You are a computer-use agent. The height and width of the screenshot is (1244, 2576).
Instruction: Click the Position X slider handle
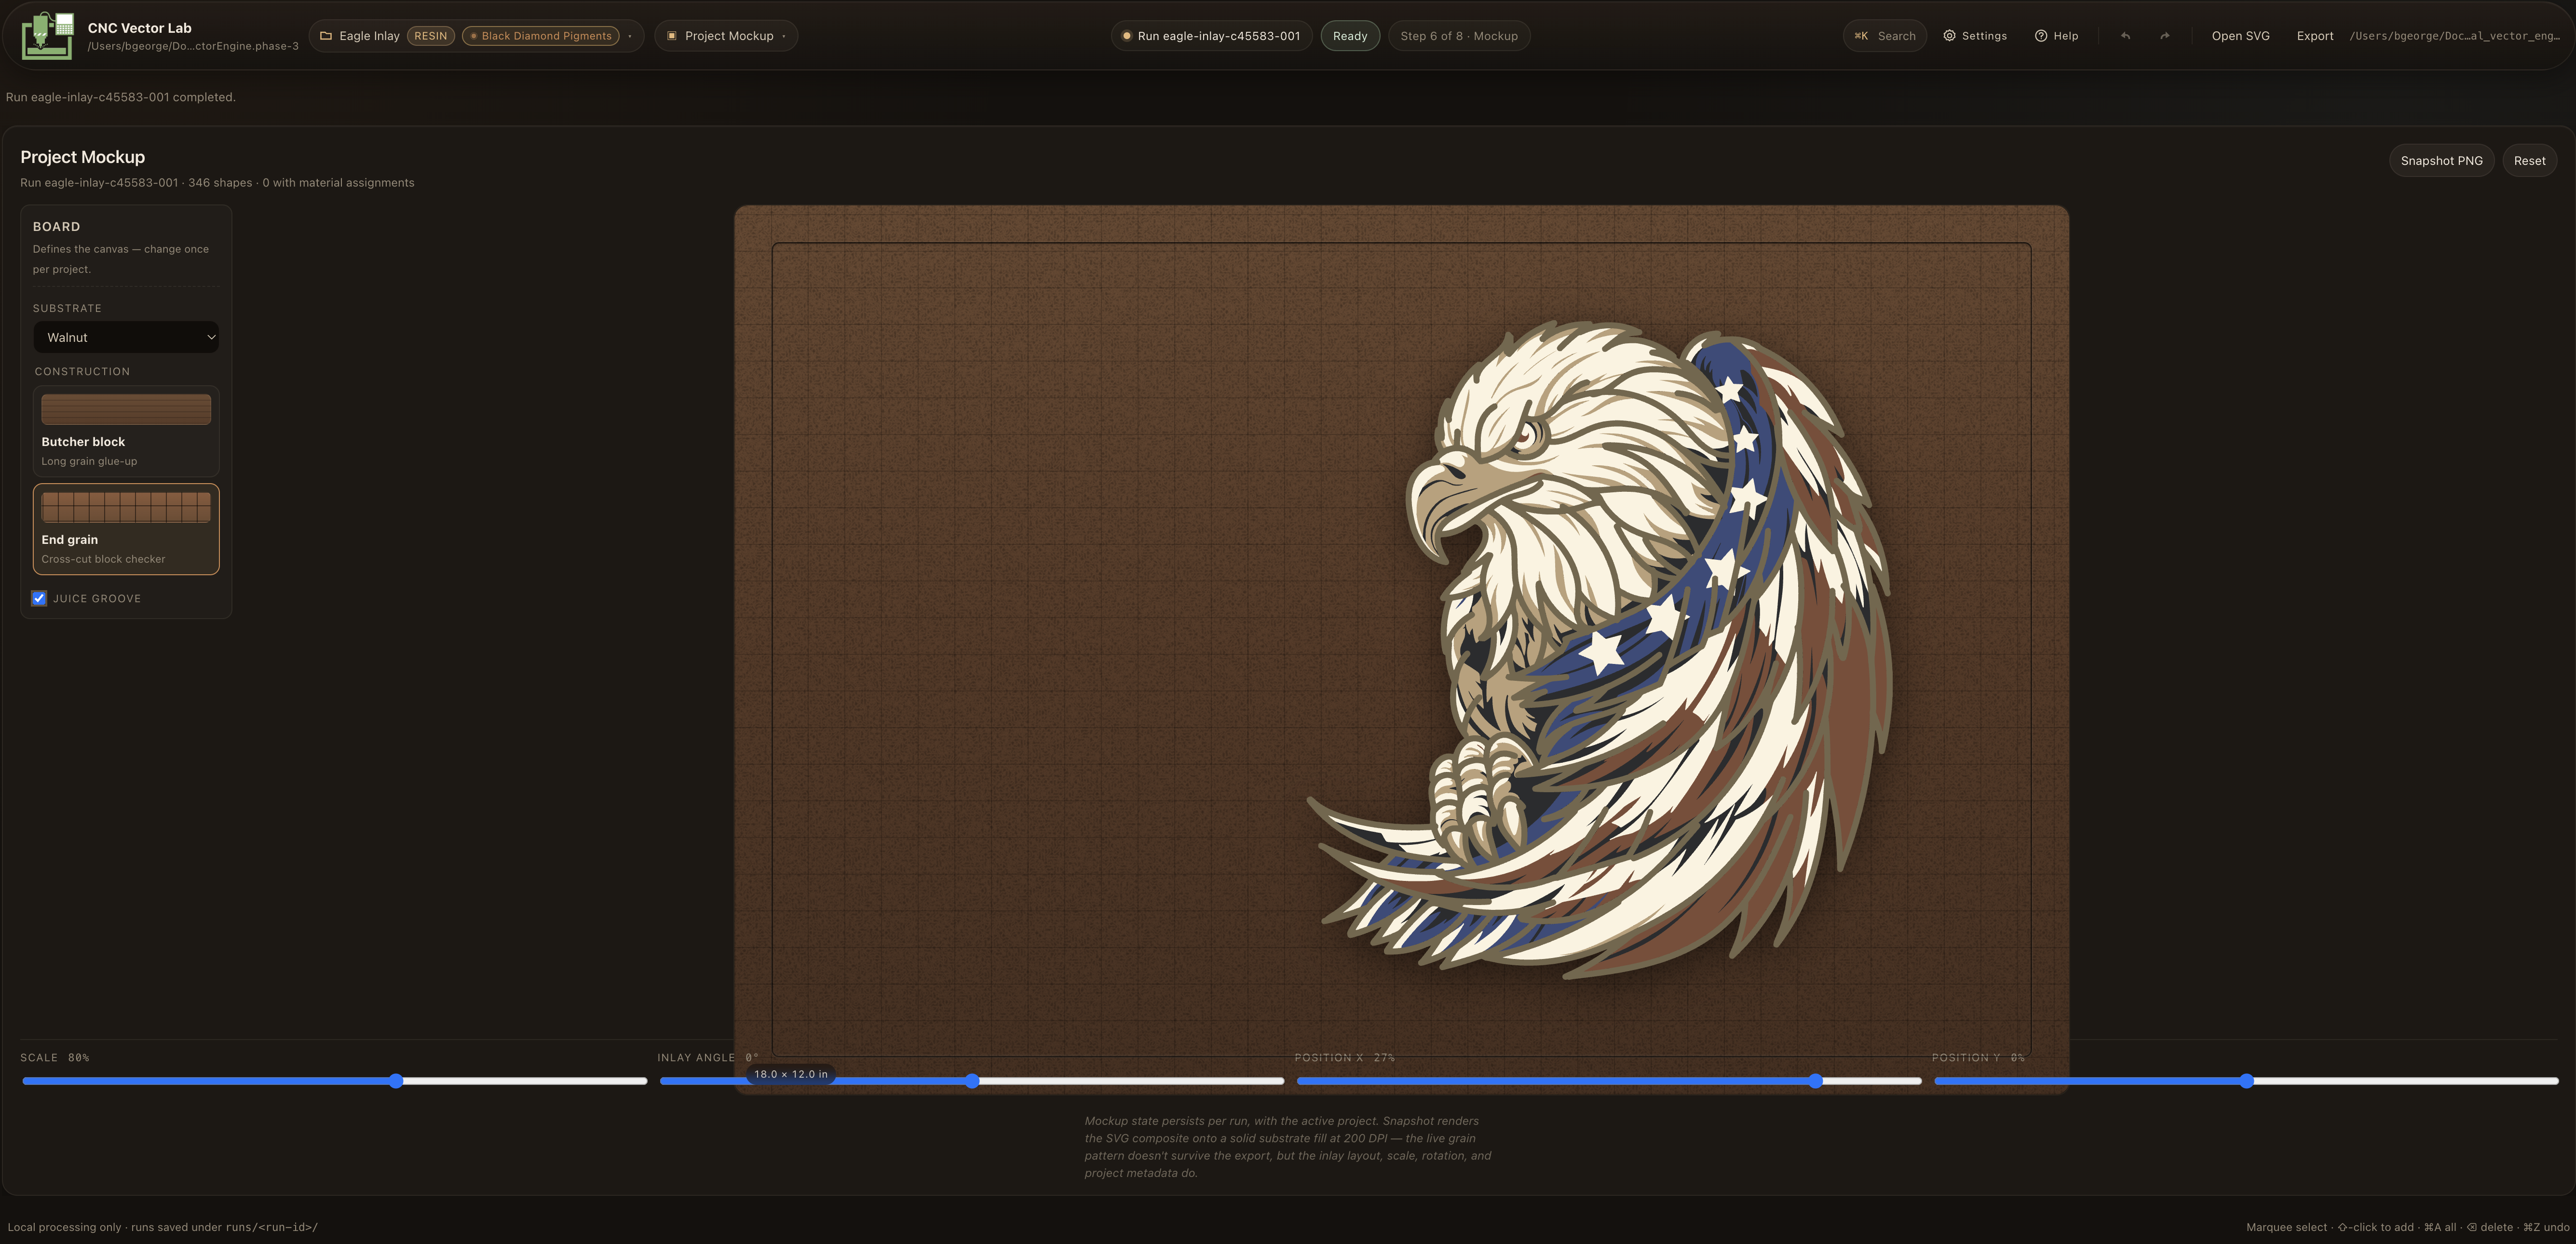pyautogui.click(x=1816, y=1081)
